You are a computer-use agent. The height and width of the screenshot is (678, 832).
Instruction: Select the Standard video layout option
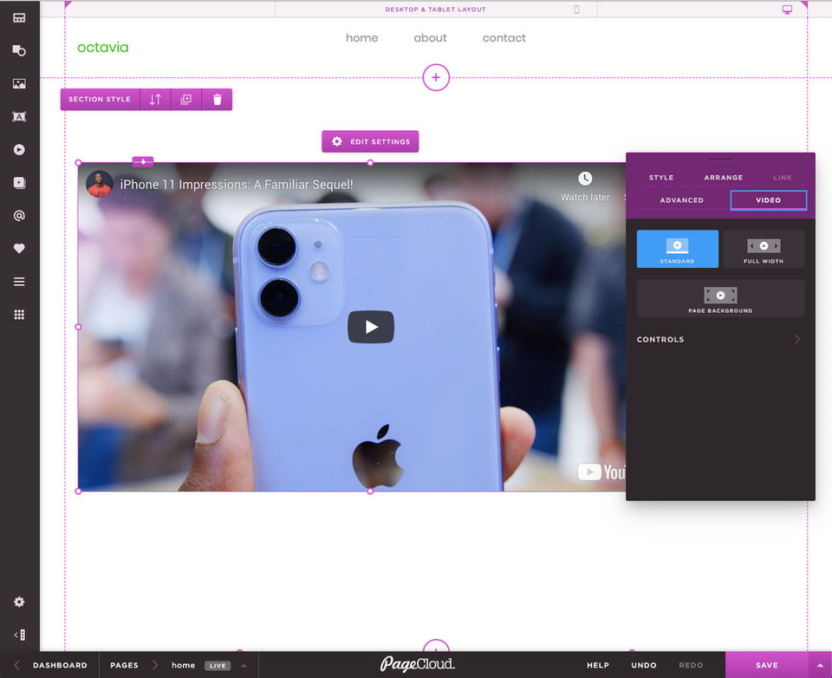pyautogui.click(x=678, y=249)
